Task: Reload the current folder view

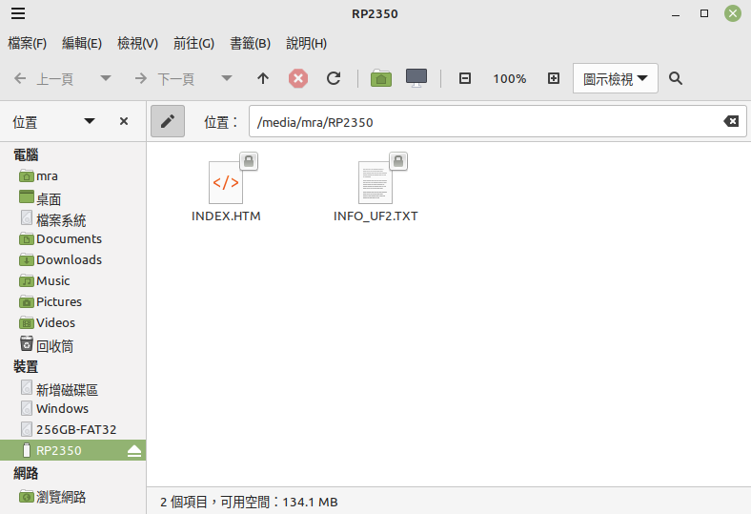Action: [x=334, y=78]
